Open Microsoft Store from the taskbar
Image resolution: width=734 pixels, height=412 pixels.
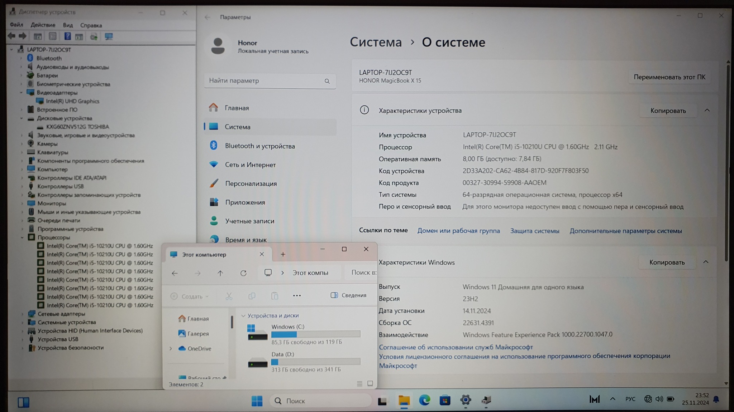(x=445, y=400)
